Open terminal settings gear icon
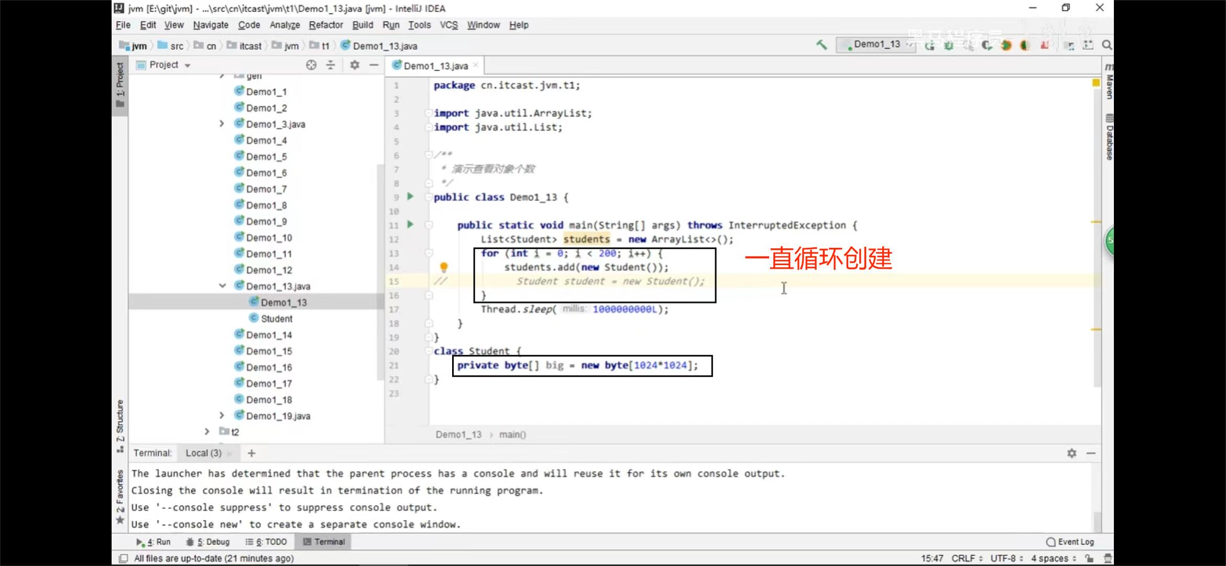This screenshot has width=1226, height=566. [1071, 453]
